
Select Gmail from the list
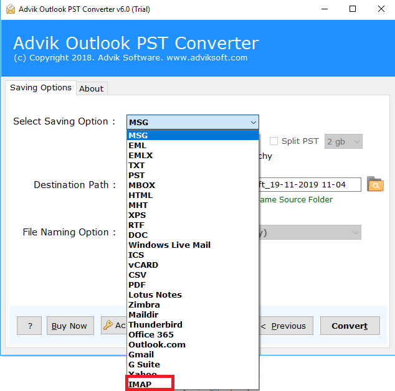[193, 355]
